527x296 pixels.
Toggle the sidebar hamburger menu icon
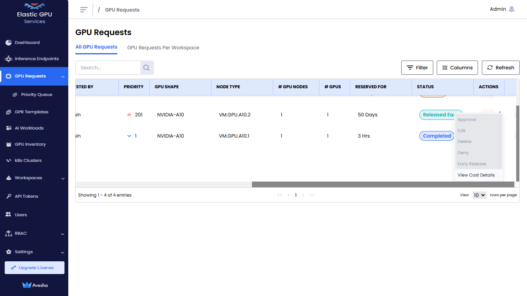84,10
